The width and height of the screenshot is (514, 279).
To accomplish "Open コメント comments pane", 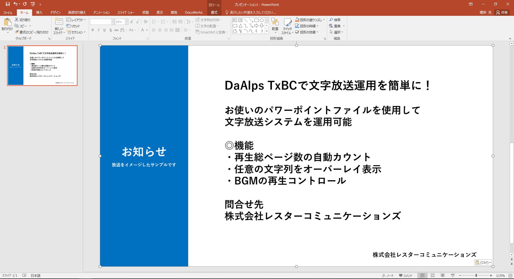I will (406, 276).
